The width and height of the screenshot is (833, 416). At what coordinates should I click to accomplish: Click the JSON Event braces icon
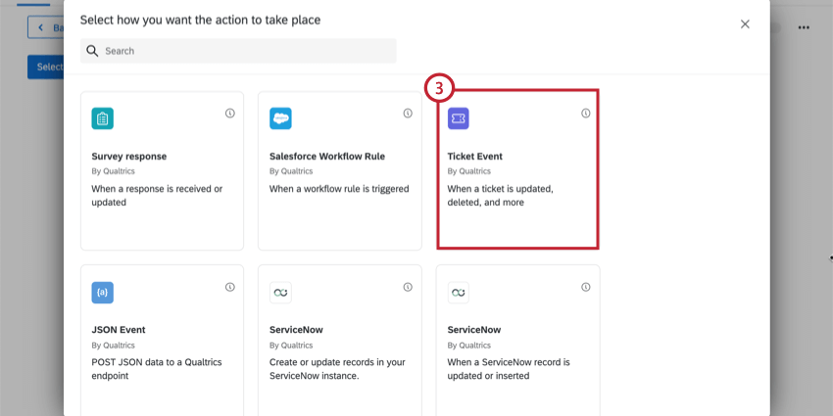[103, 293]
